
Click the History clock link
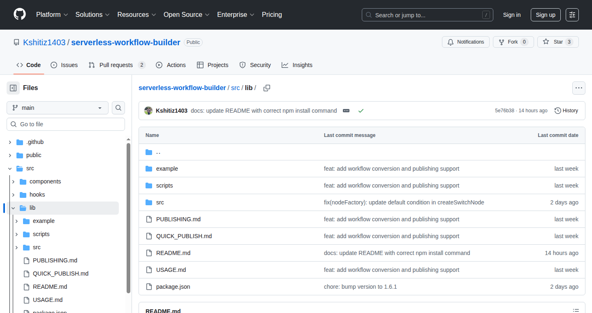(x=566, y=111)
